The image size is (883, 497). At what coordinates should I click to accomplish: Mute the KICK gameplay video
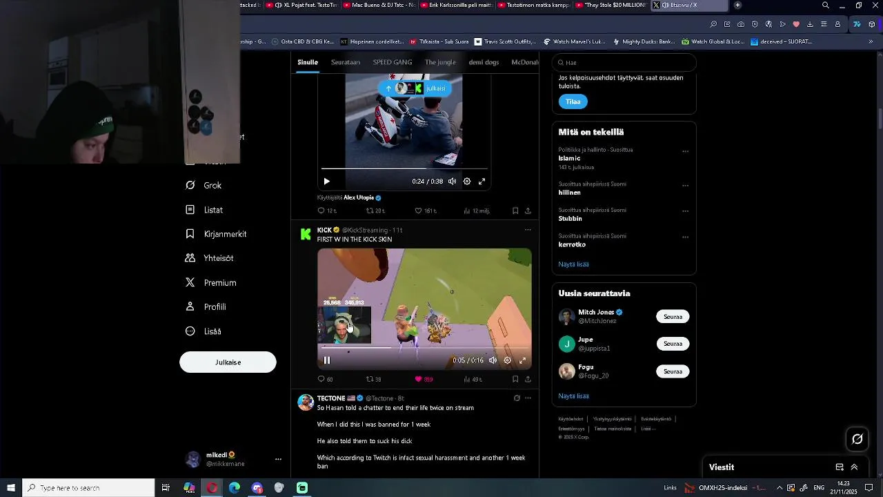tap(493, 360)
